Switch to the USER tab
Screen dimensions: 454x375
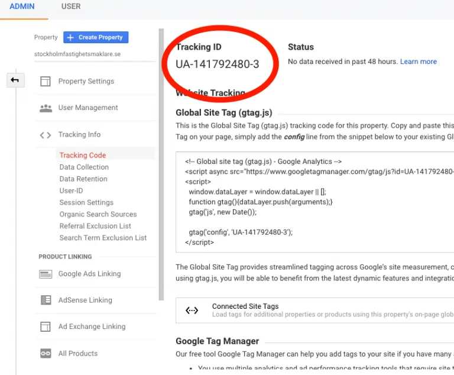[x=71, y=7]
